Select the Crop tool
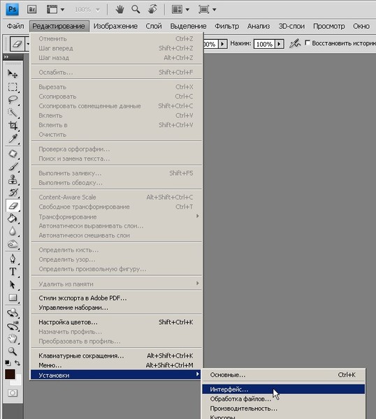The image size is (376, 419). pyautogui.click(x=13, y=125)
